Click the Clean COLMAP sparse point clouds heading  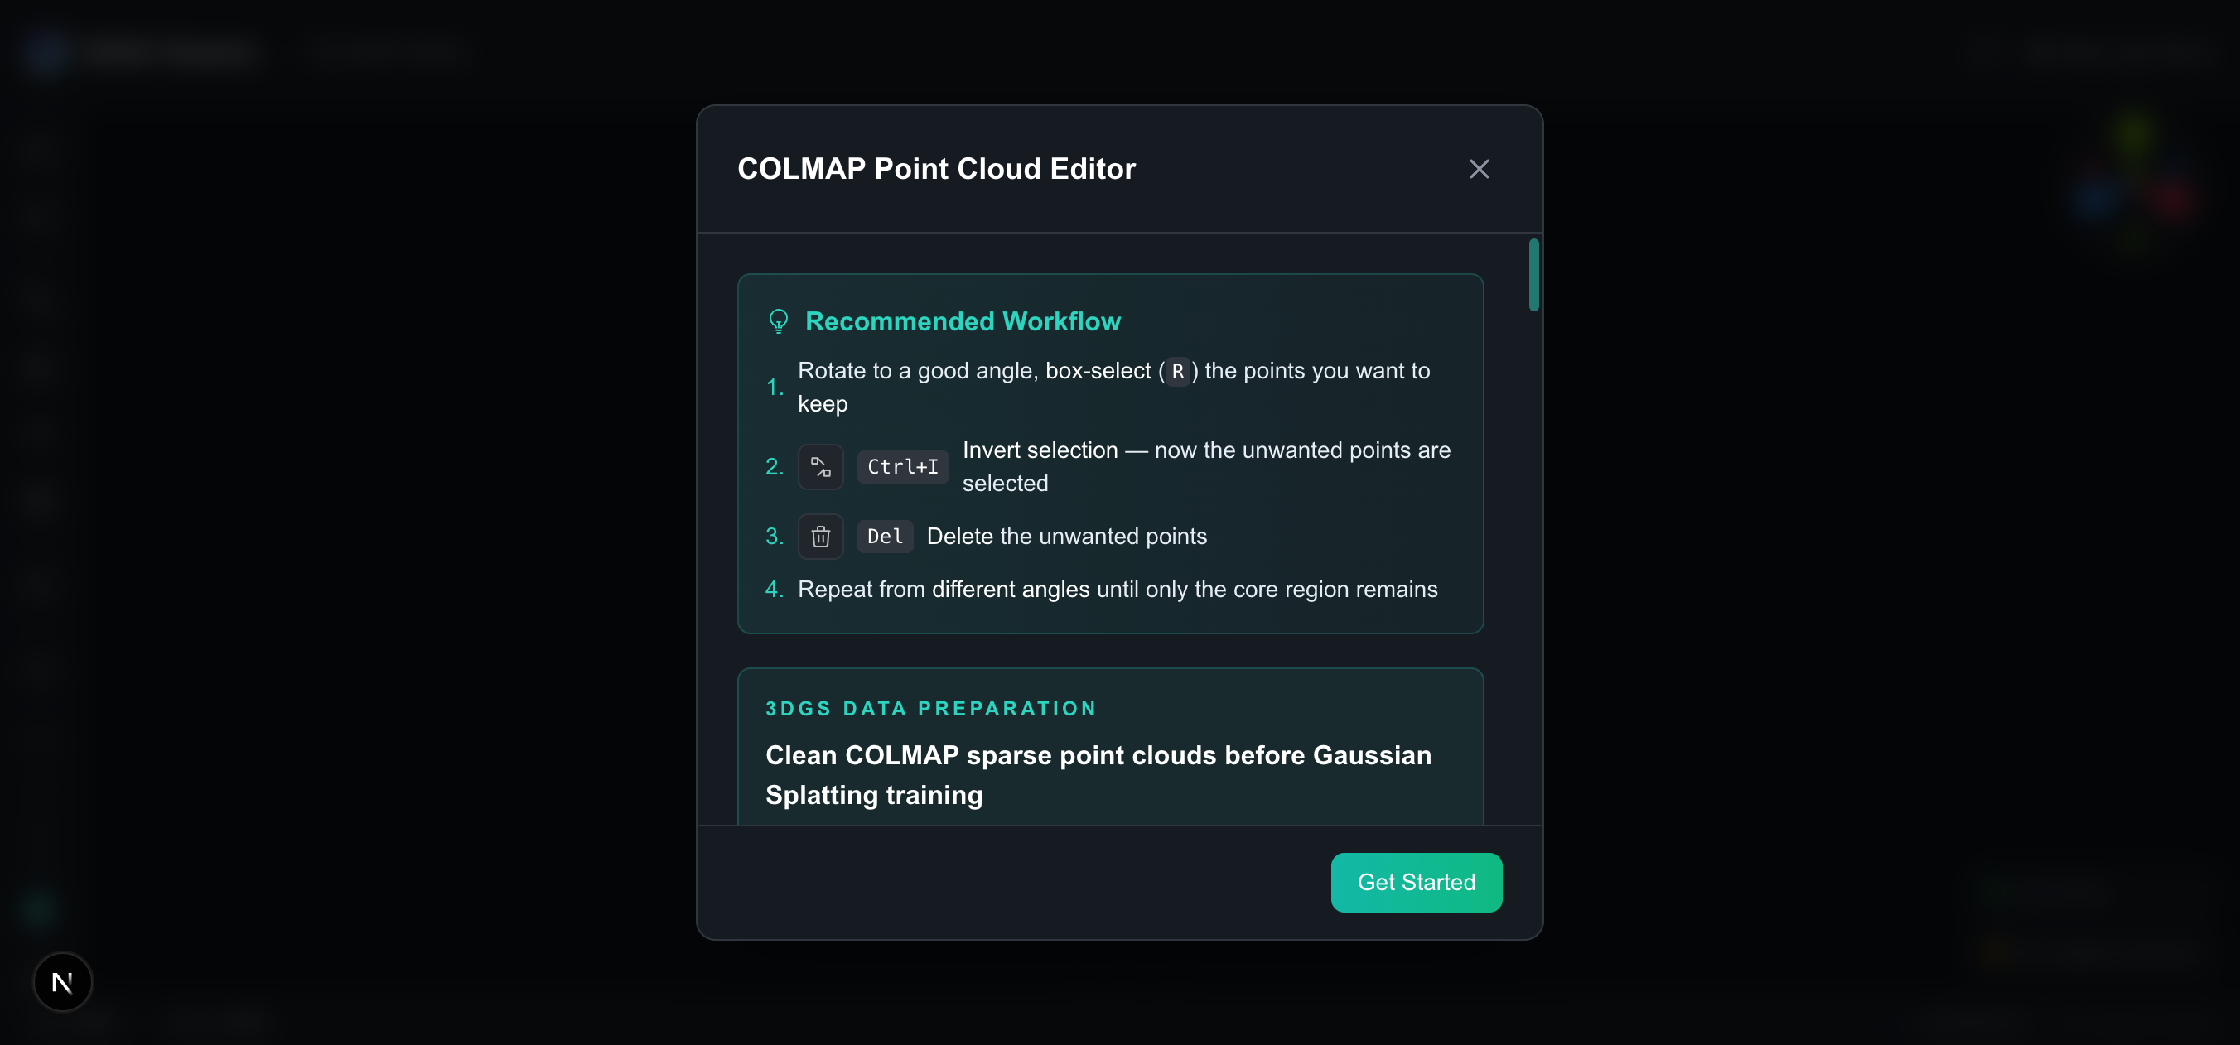(1098, 774)
